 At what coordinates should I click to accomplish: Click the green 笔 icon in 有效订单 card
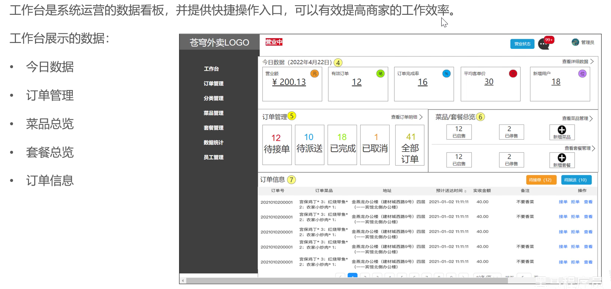pos(381,73)
